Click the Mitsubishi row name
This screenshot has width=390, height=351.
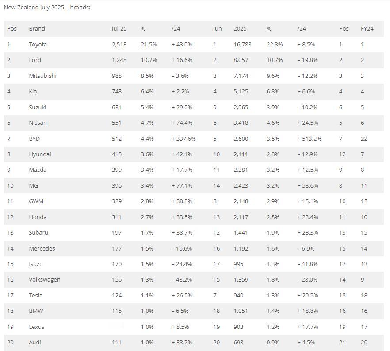tap(42, 76)
